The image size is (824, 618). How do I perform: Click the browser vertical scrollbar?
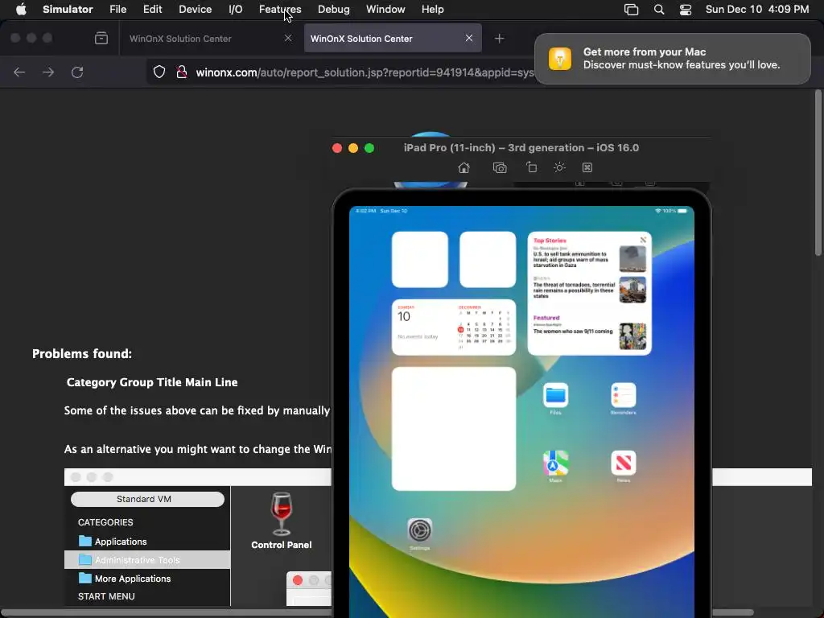pyautogui.click(x=818, y=174)
